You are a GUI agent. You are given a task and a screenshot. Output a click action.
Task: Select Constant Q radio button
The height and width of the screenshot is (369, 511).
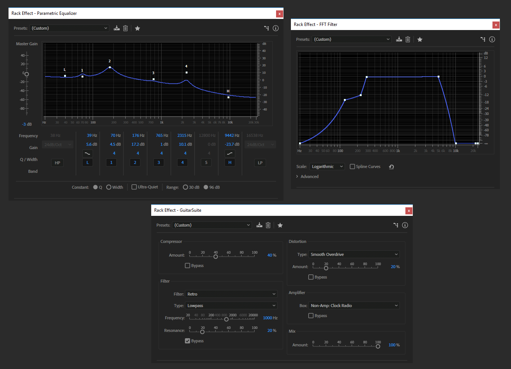pyautogui.click(x=96, y=187)
